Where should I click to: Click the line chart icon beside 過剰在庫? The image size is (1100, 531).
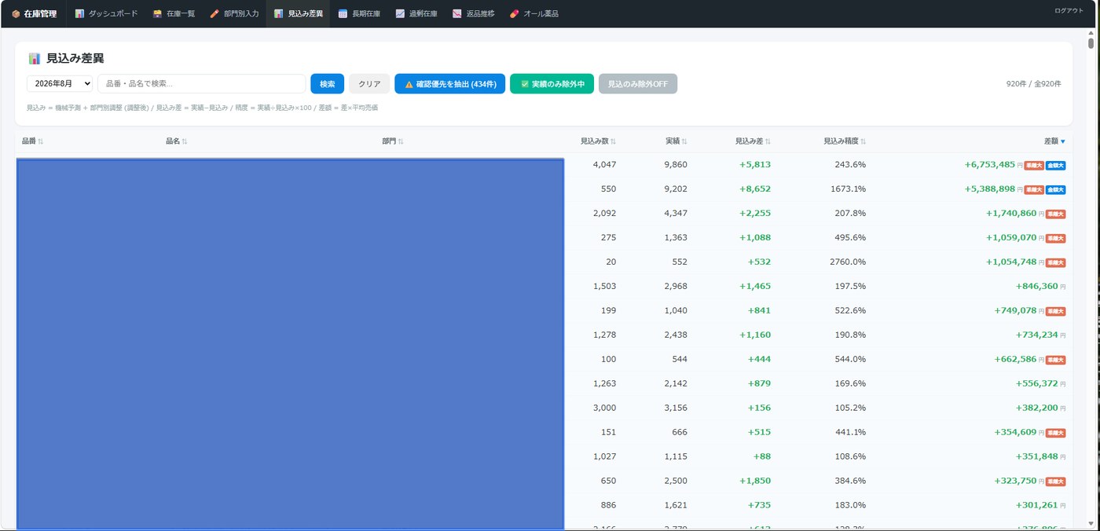pyautogui.click(x=400, y=13)
